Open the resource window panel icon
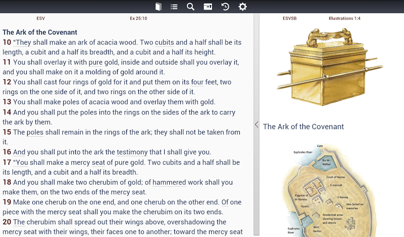404x237 pixels. coord(208,7)
